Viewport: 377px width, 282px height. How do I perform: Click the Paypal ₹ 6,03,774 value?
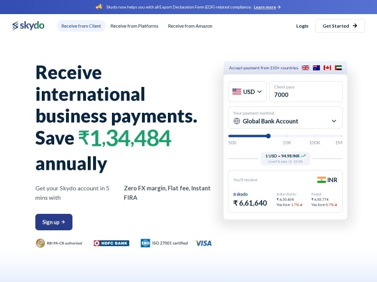coord(320,200)
